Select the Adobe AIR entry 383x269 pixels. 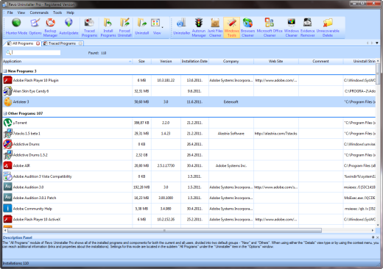189,165
